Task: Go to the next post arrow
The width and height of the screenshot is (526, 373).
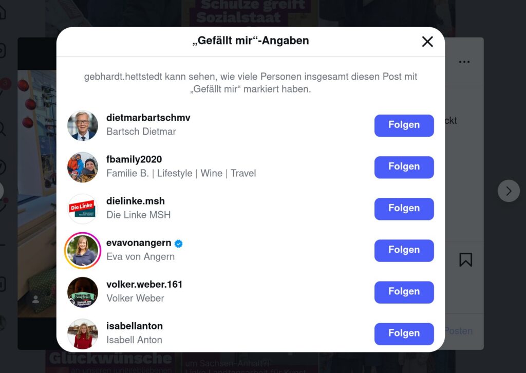Action: (509, 191)
